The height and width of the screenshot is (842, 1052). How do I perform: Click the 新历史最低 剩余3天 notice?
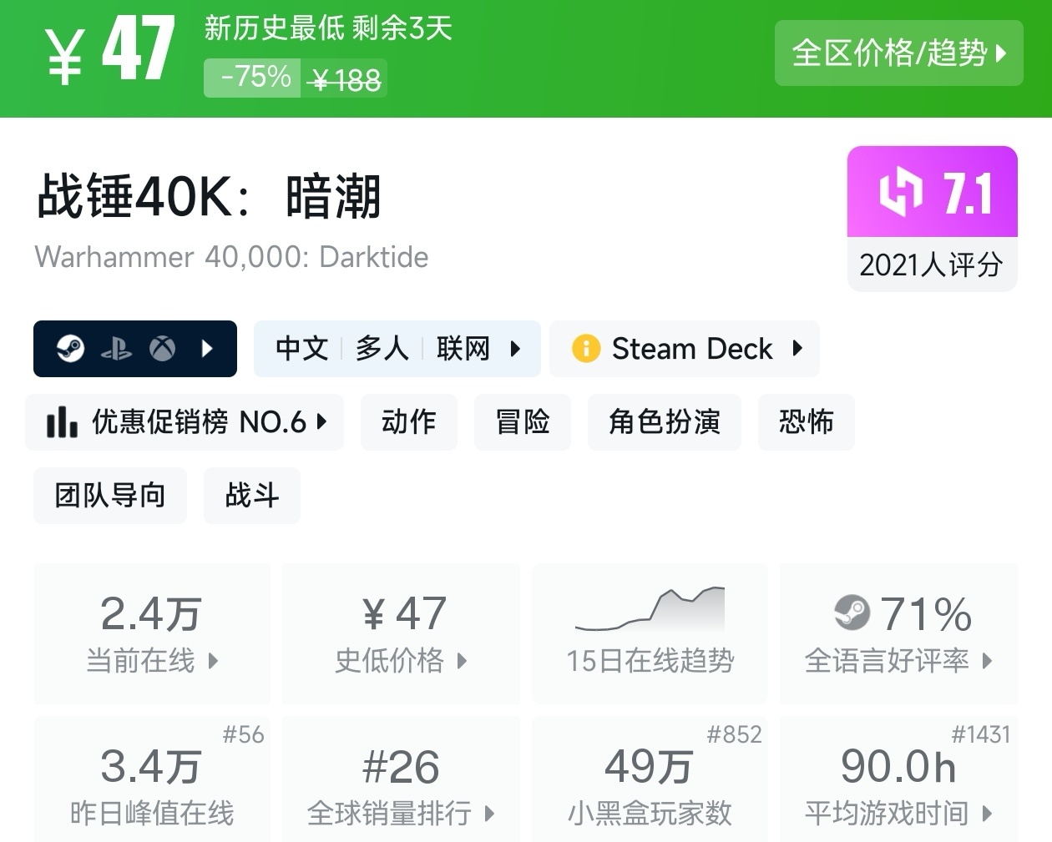pyautogui.click(x=328, y=29)
